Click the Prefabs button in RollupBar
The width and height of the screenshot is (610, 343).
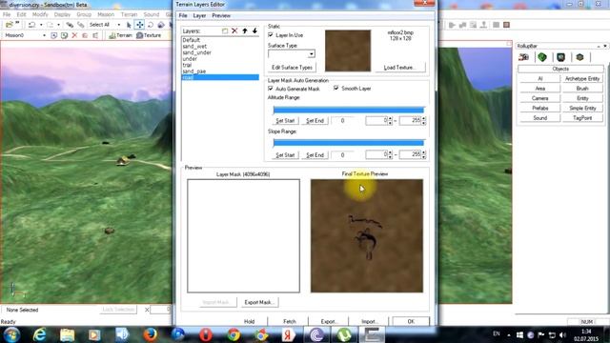coord(540,108)
